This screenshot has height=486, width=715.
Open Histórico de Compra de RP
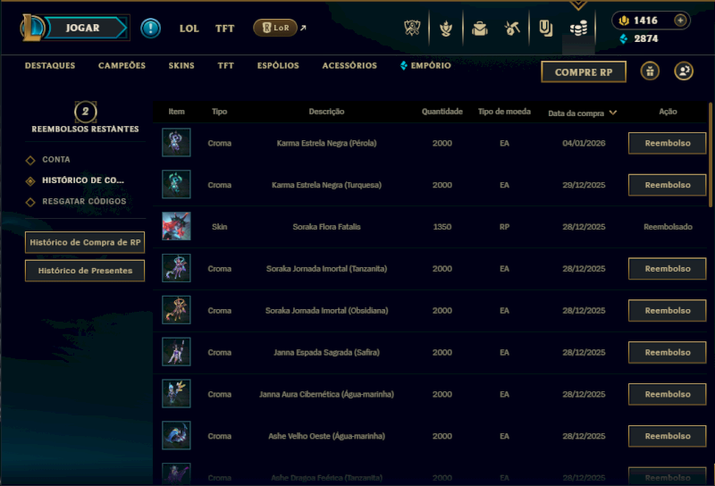(85, 242)
